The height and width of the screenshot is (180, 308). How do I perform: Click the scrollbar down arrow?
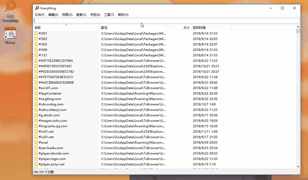pos(298,167)
